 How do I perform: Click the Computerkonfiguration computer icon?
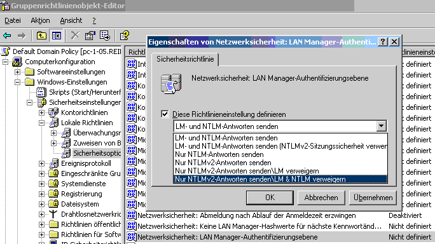[x=17, y=62]
